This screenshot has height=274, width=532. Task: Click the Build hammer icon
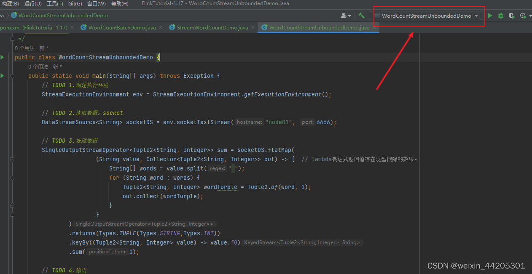click(362, 15)
